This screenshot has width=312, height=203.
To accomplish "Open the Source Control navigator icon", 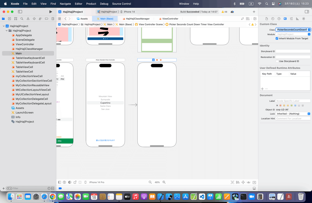I will click(10, 19).
